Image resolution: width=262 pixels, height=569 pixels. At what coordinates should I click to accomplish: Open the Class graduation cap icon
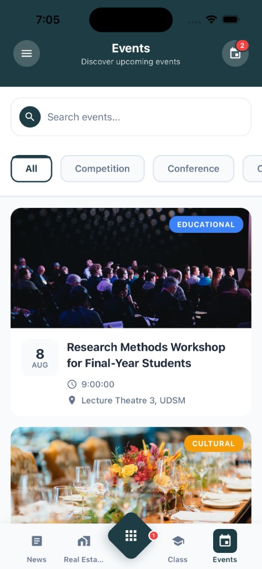pyautogui.click(x=178, y=541)
